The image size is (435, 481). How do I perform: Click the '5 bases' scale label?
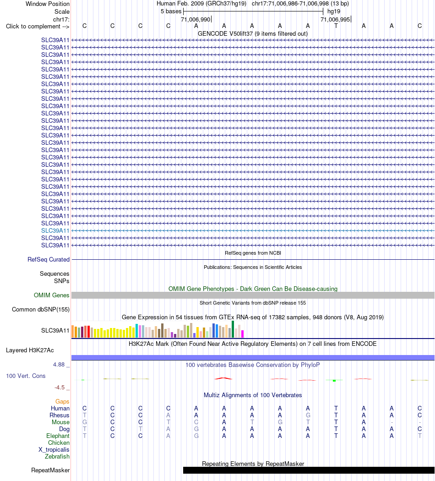(171, 11)
